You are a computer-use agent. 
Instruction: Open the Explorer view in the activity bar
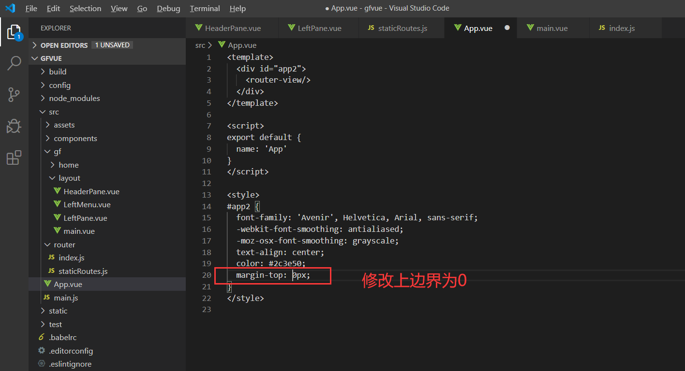14,32
